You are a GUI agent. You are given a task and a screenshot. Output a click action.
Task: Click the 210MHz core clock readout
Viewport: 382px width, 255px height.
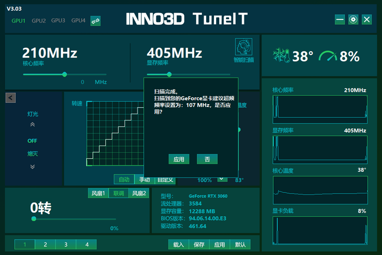pyautogui.click(x=50, y=53)
